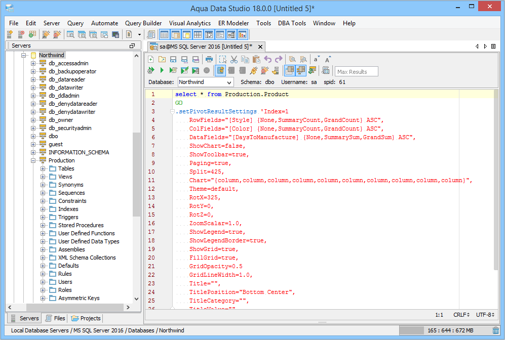Screen dimensions: 505x340
Task: Open the Database dropdown showing Northwind
Action: [206, 82]
